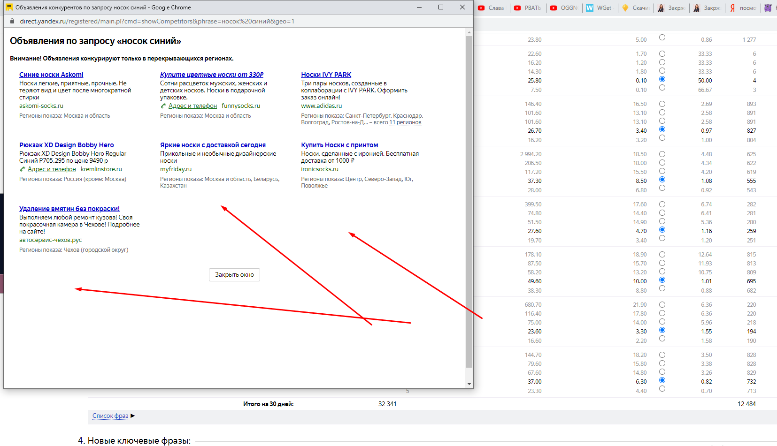Click the lock icon in the address bar
Viewport: 777px width, 446px height.
(x=12, y=21)
